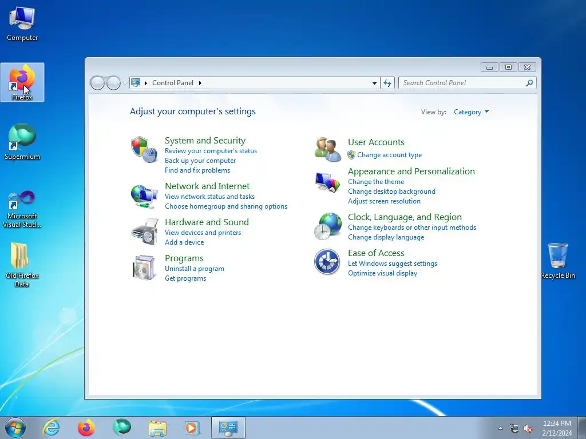
Task: Open Appearance and Personalization heading
Action: coord(411,171)
